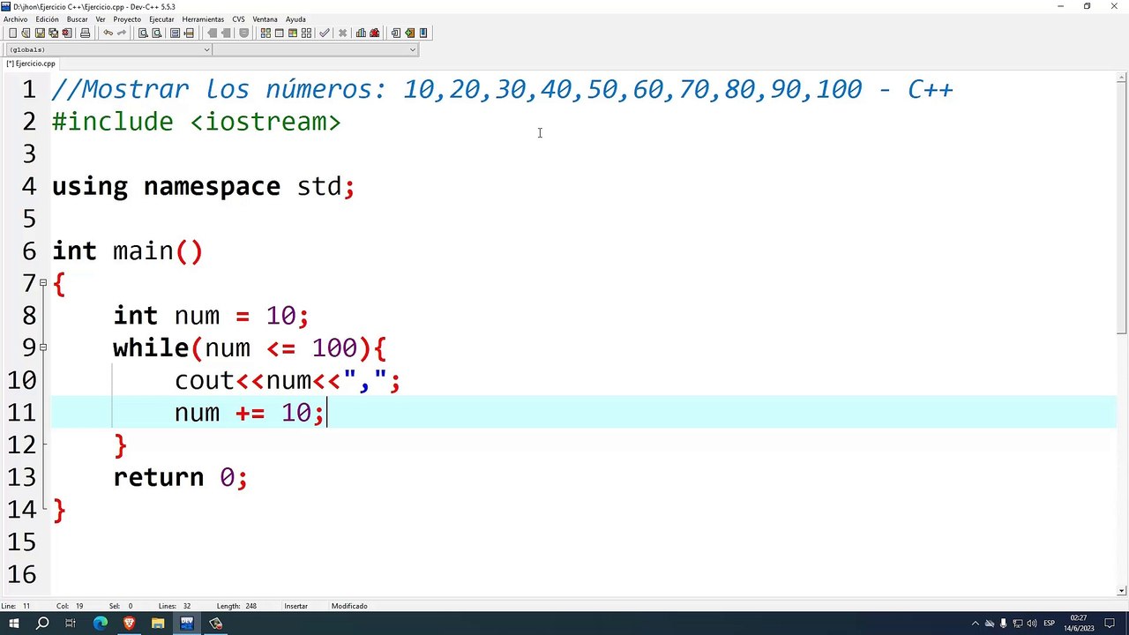
Task: Click the 'Insertar' status bar entry
Action: click(x=295, y=606)
